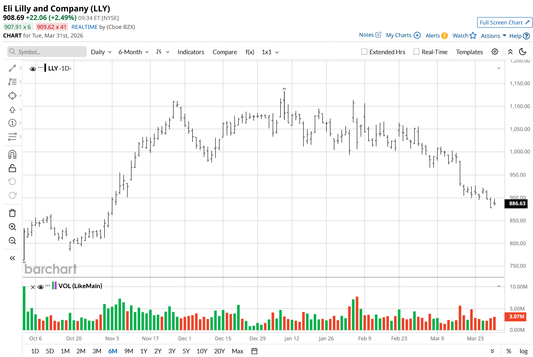533x357 pixels.
Task: Select the horizontal slider-lines tool icon
Action: point(12,136)
